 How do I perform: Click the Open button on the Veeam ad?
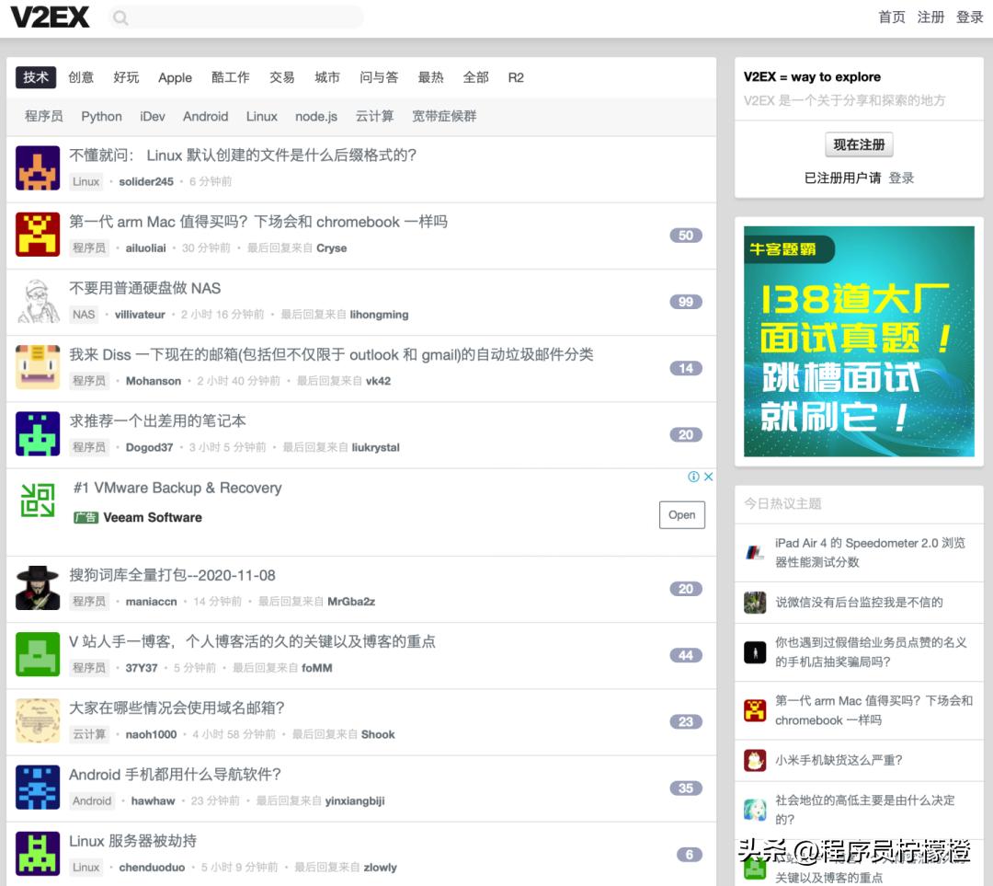(x=681, y=515)
